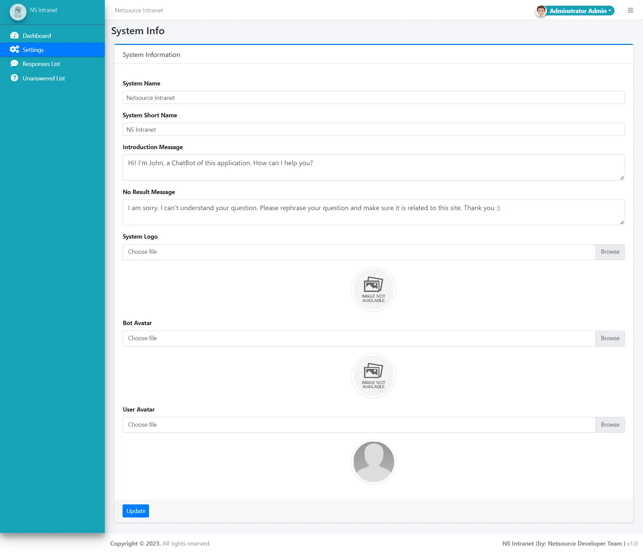Open the Responses List menu item

pyautogui.click(x=41, y=64)
